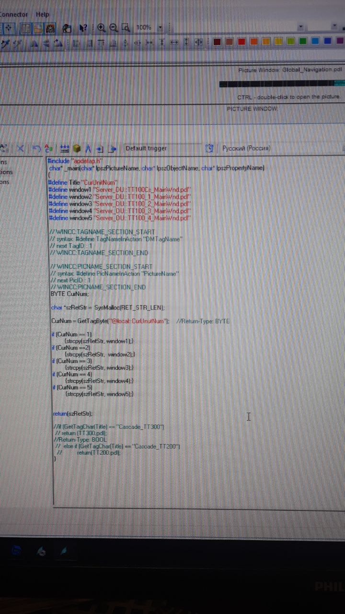Click the tag selection icon in editor toolbar

click(x=65, y=149)
